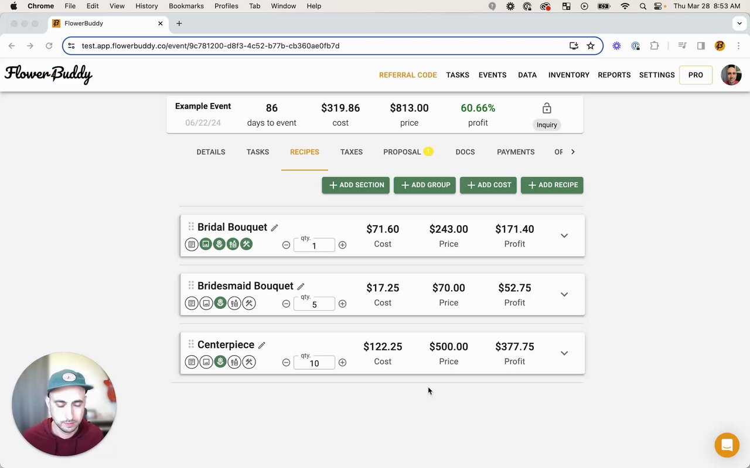Image resolution: width=750 pixels, height=468 pixels.
Task: Expand the Centerpiece recipe row
Action: [x=564, y=353]
